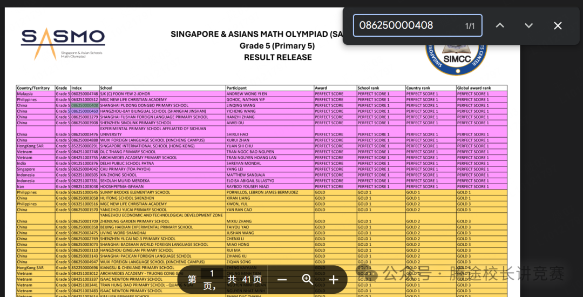
Task: Click participant XURUI ZHAN
Action: click(x=239, y=140)
